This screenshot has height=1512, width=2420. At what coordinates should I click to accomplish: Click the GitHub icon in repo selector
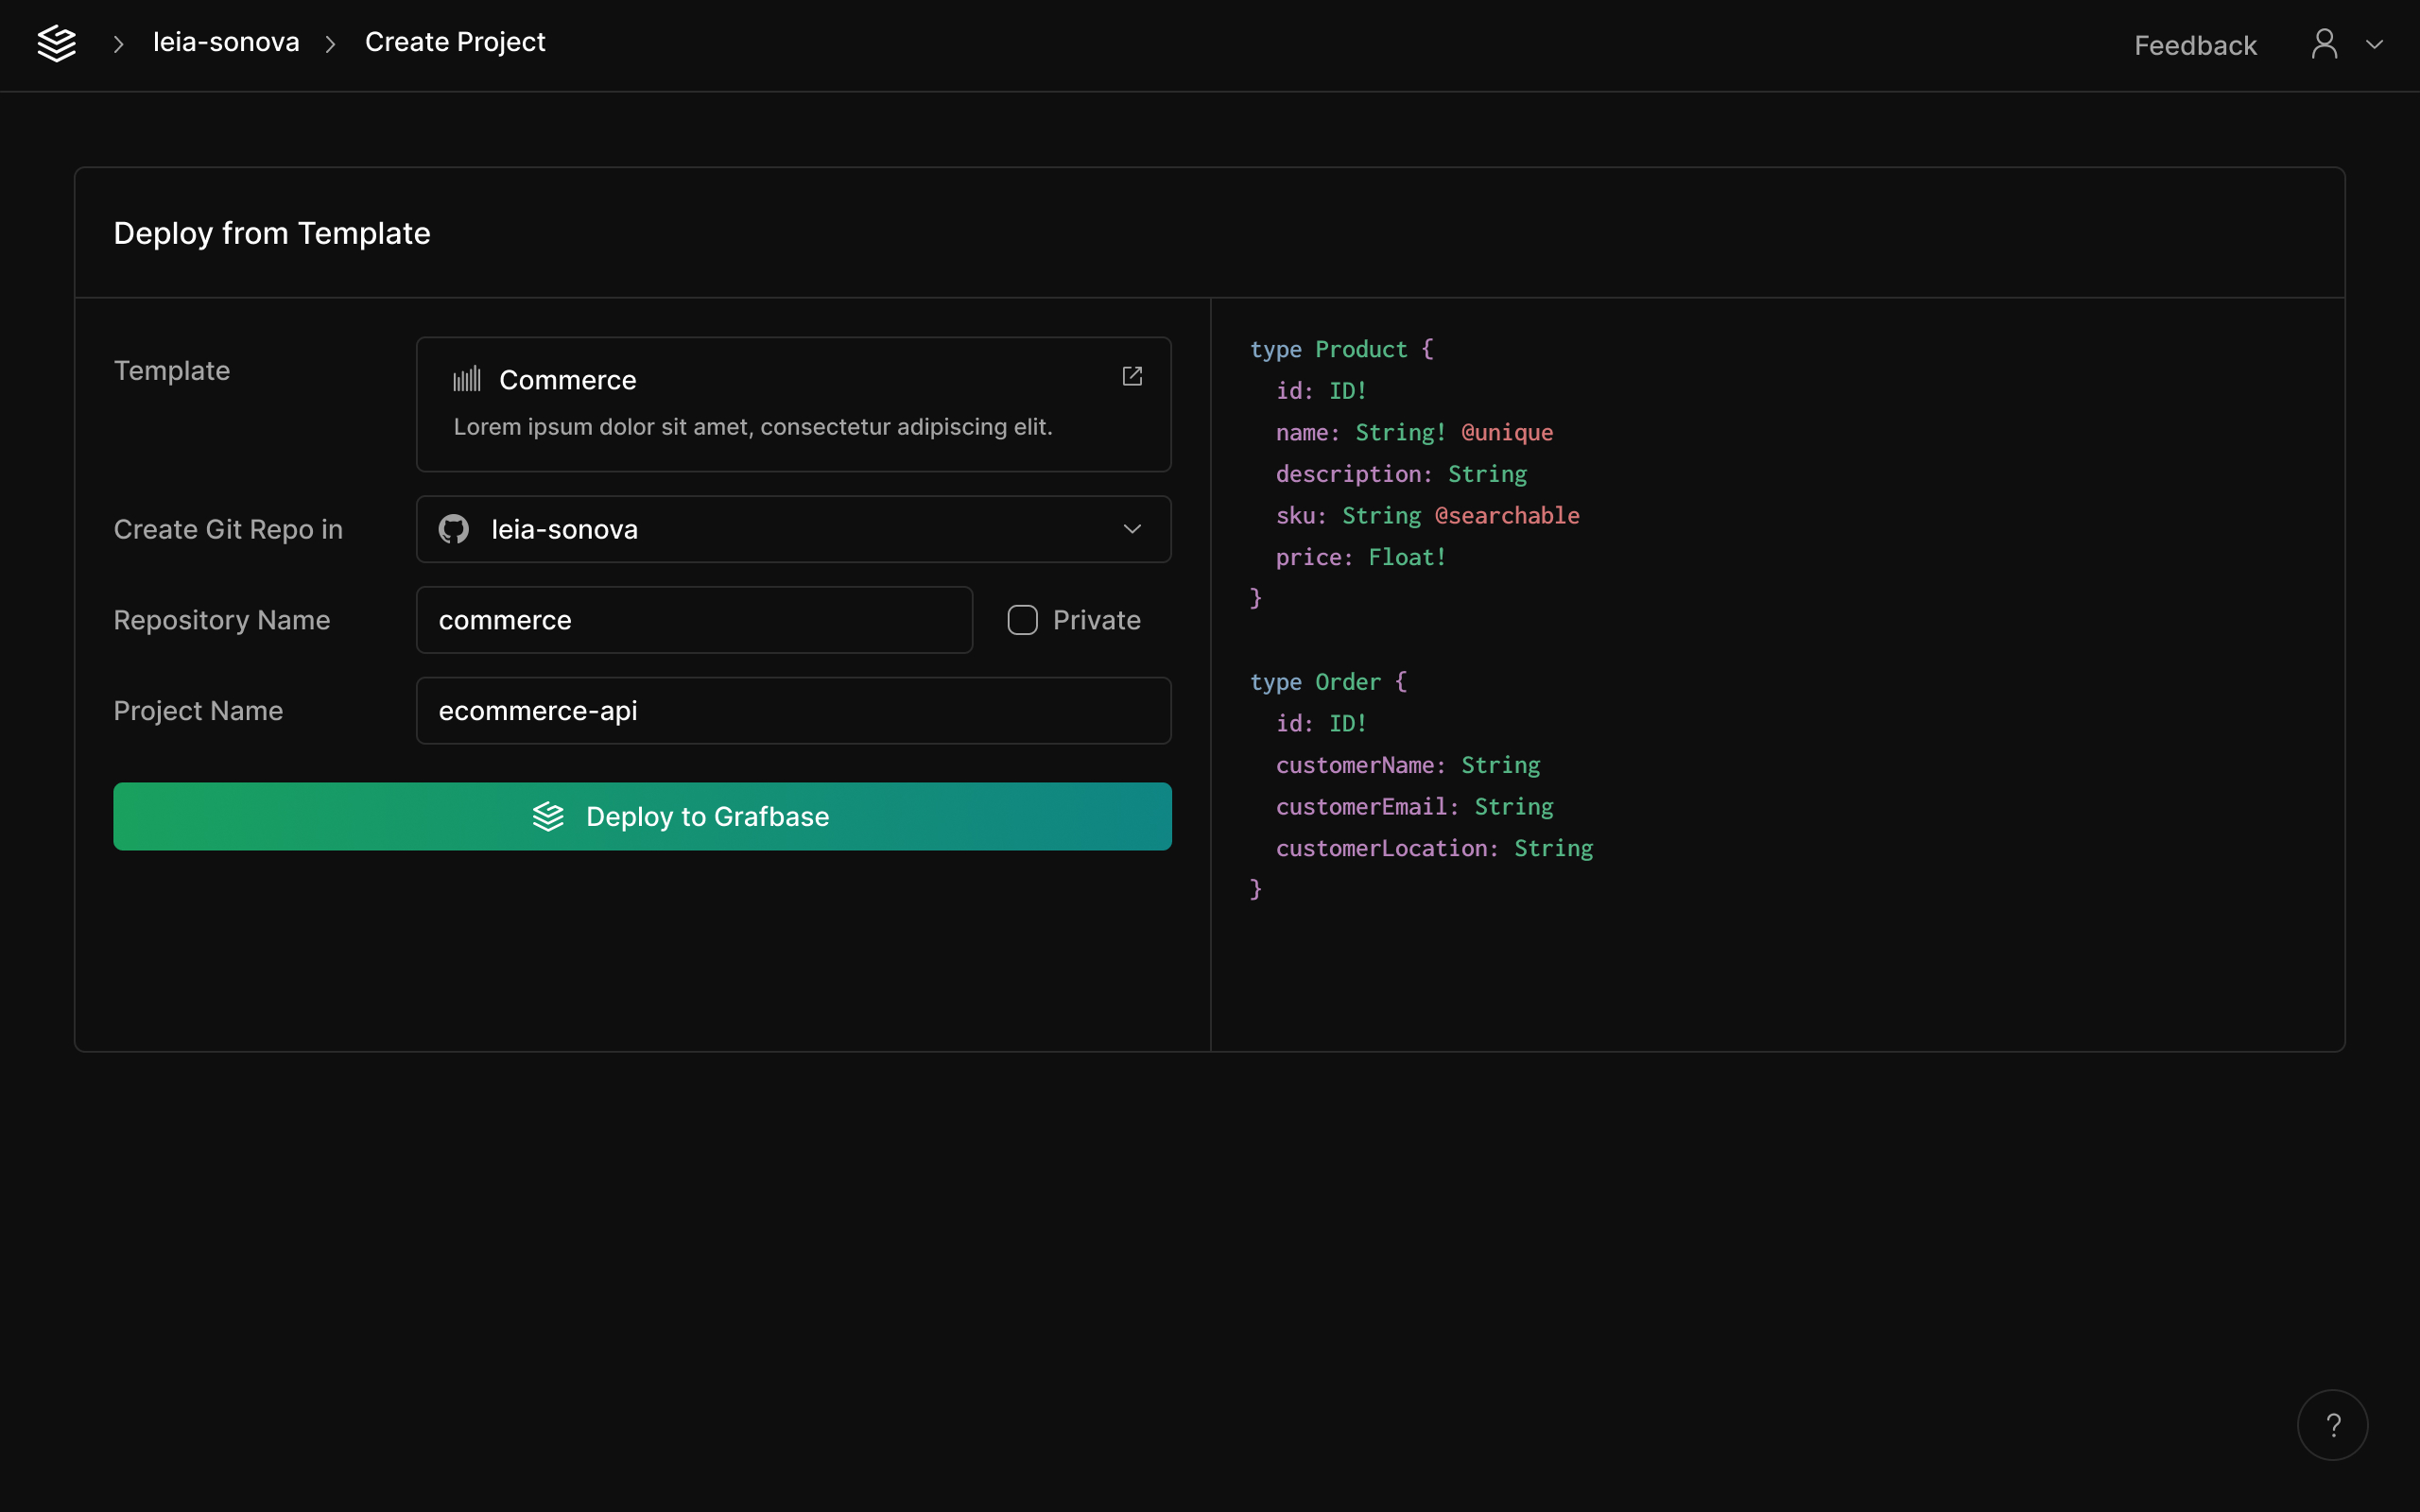[454, 529]
